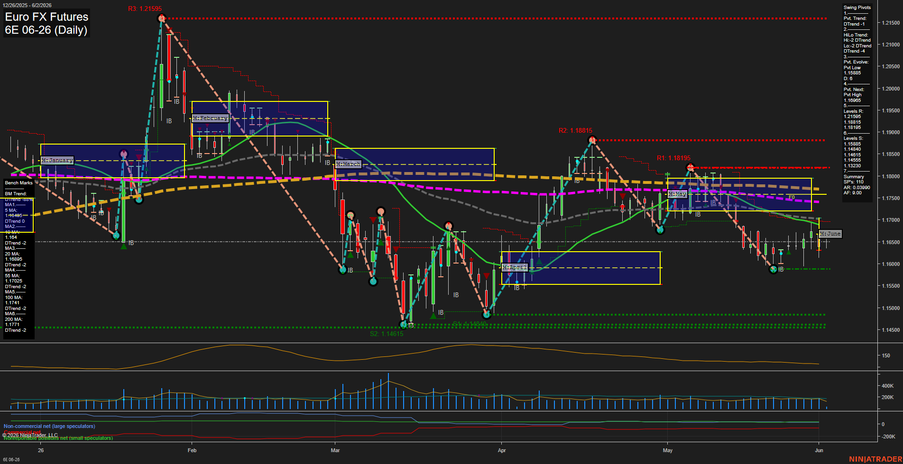Select the -200K COT axis label
903x464 pixels.
pyautogui.click(x=888, y=437)
